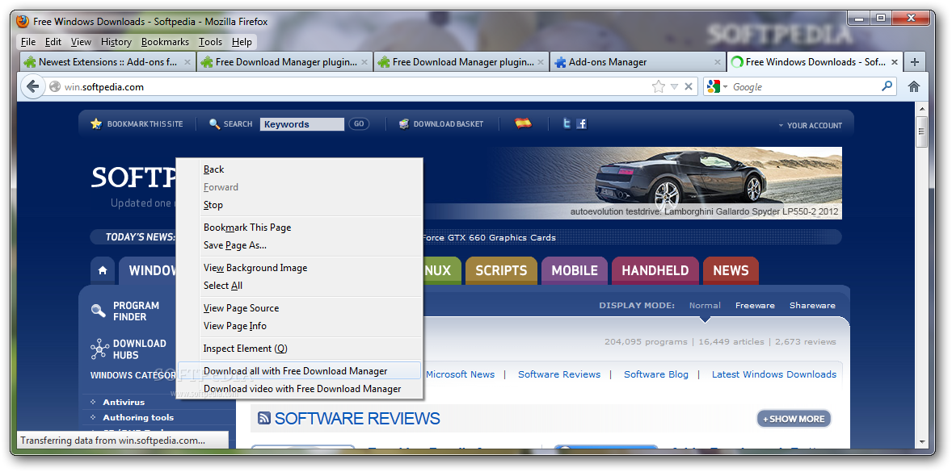Click the Facebook icon on Softpedia header
Viewport: 952px width, 472px height.
click(582, 123)
